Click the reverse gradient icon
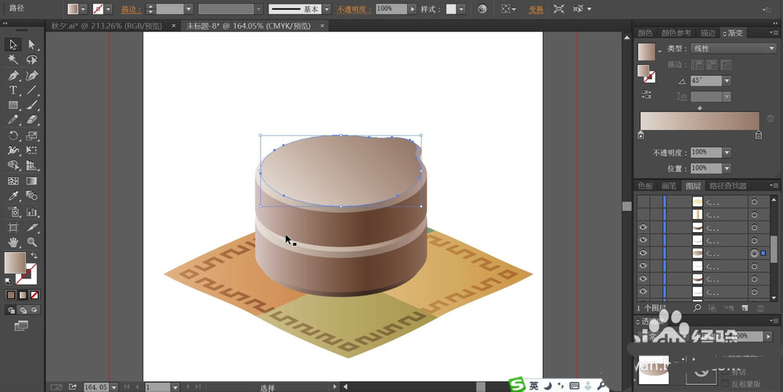Screen dimensions: 783x392 coord(647,95)
